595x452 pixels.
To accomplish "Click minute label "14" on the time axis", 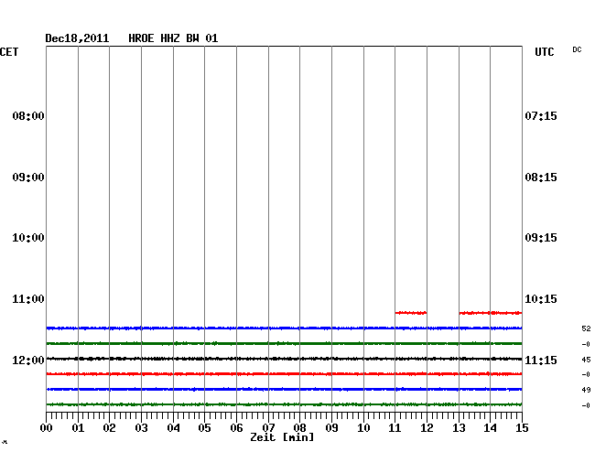I will [x=491, y=428].
